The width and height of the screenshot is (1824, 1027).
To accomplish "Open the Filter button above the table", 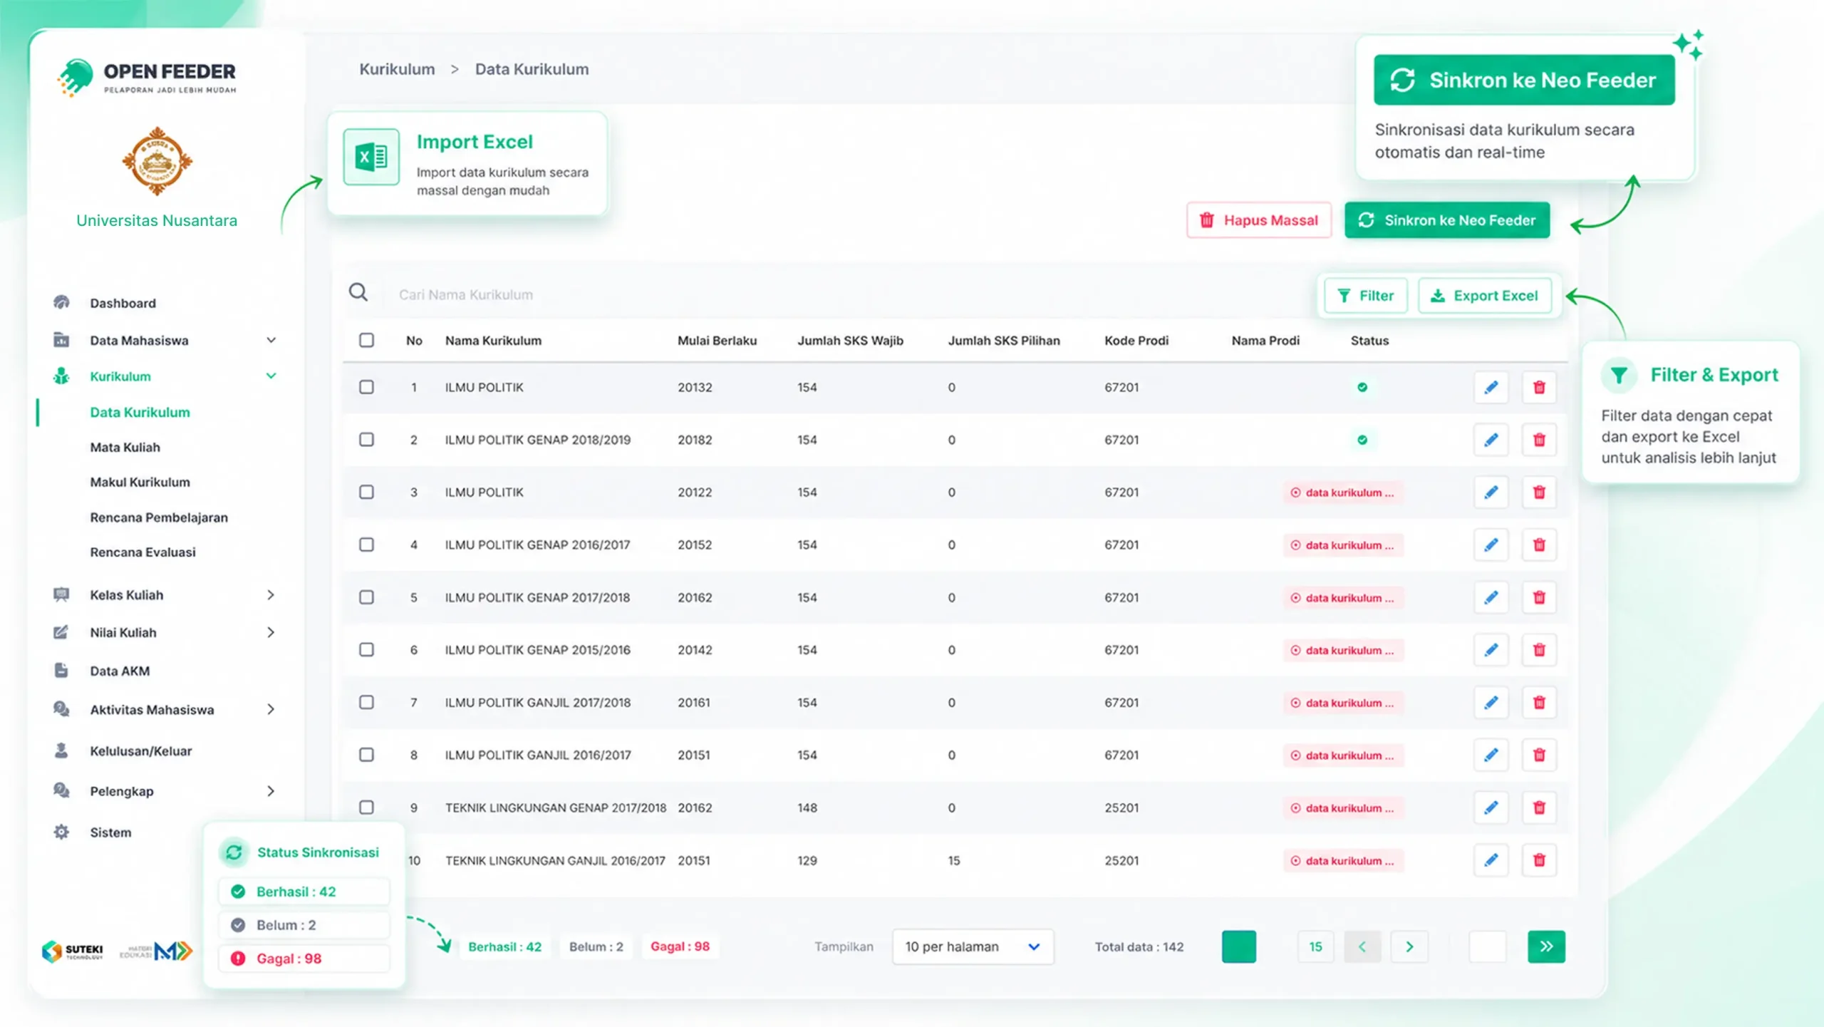I will point(1366,296).
